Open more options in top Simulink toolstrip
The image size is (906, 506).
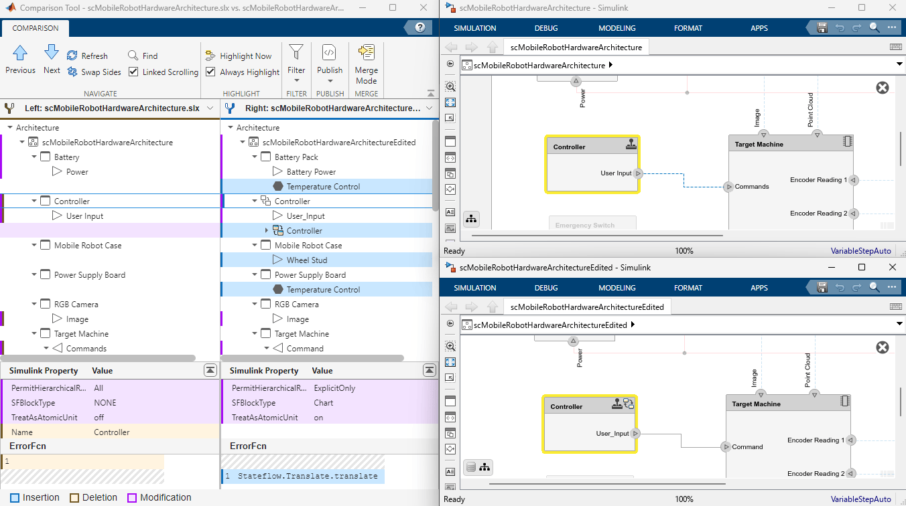coord(892,27)
